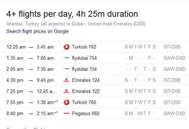Select the Turkish 762 flight name
This screenshot has height=129, width=189.
[84, 47]
